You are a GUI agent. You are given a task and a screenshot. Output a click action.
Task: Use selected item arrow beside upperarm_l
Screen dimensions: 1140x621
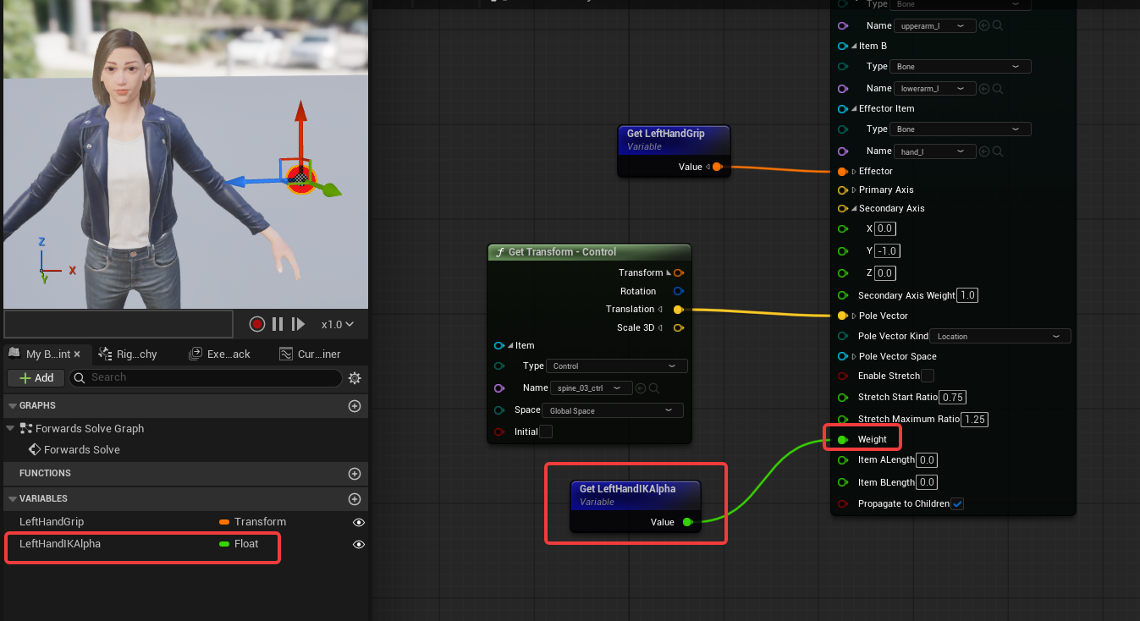click(984, 26)
